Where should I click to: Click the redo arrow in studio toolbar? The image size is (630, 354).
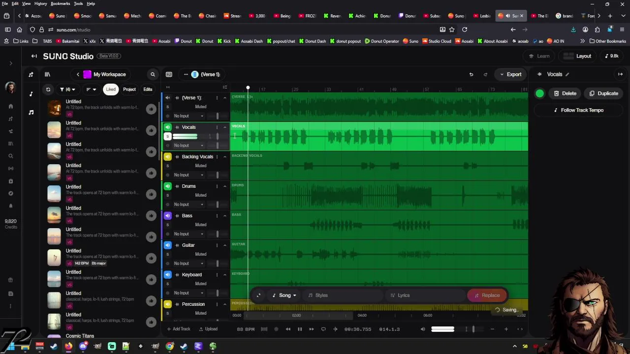pos(485,74)
